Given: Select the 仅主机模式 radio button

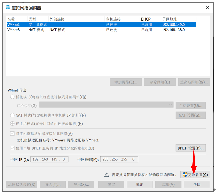Looking at the screenshot, I should tap(12, 124).
